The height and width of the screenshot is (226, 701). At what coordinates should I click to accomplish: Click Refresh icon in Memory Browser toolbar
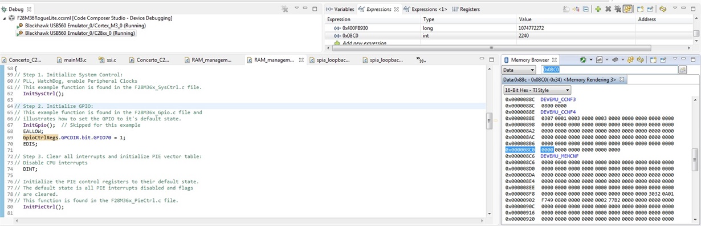point(640,59)
